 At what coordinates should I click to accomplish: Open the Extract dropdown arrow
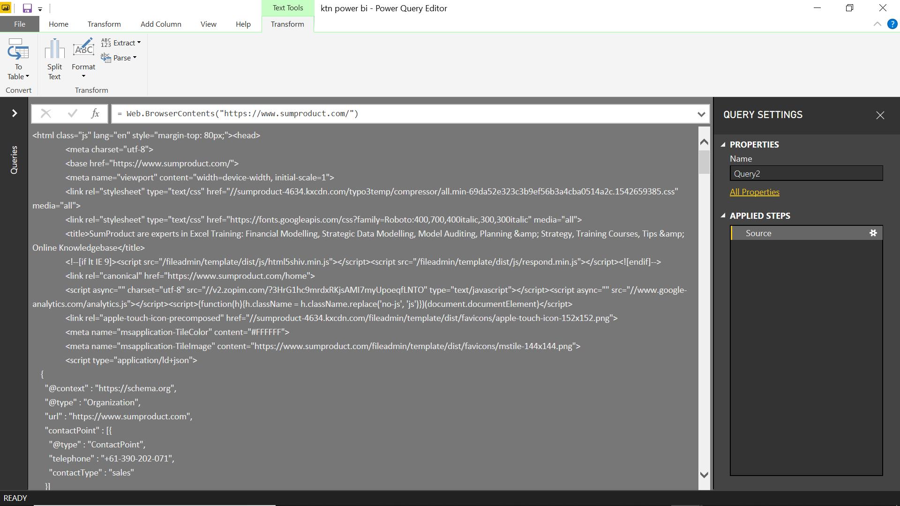point(139,43)
